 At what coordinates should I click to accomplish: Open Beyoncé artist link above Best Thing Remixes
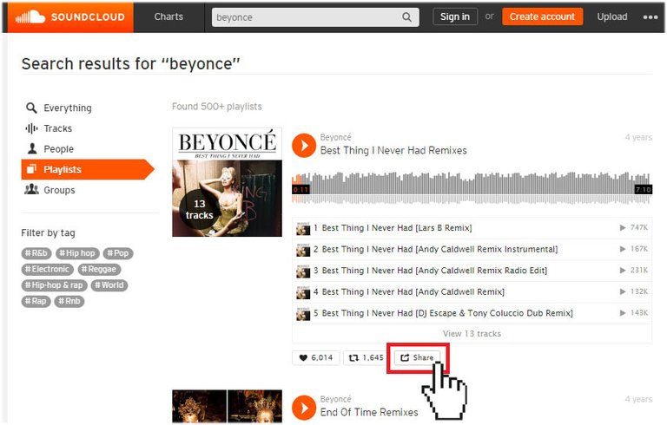(x=335, y=137)
